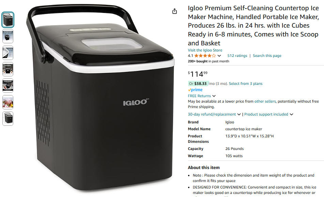This screenshot has height=197, width=324.
Task: Select the cocktail drinks thumbnail image
Action: [8, 102]
